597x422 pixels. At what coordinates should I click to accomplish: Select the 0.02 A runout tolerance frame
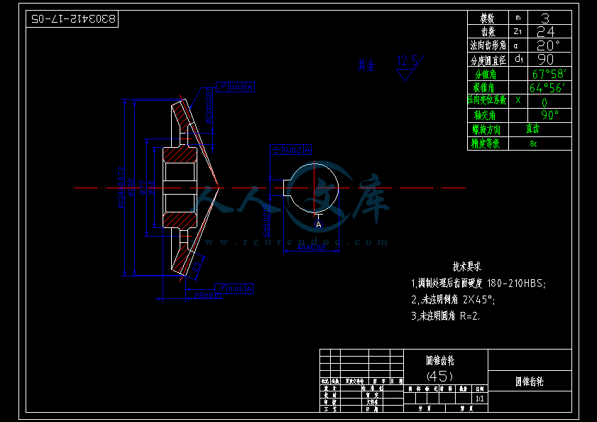coord(234,288)
